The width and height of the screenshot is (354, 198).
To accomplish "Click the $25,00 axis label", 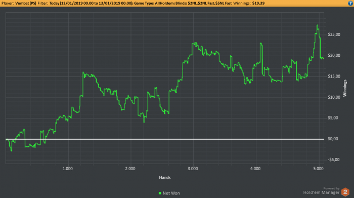I will point(334,34).
